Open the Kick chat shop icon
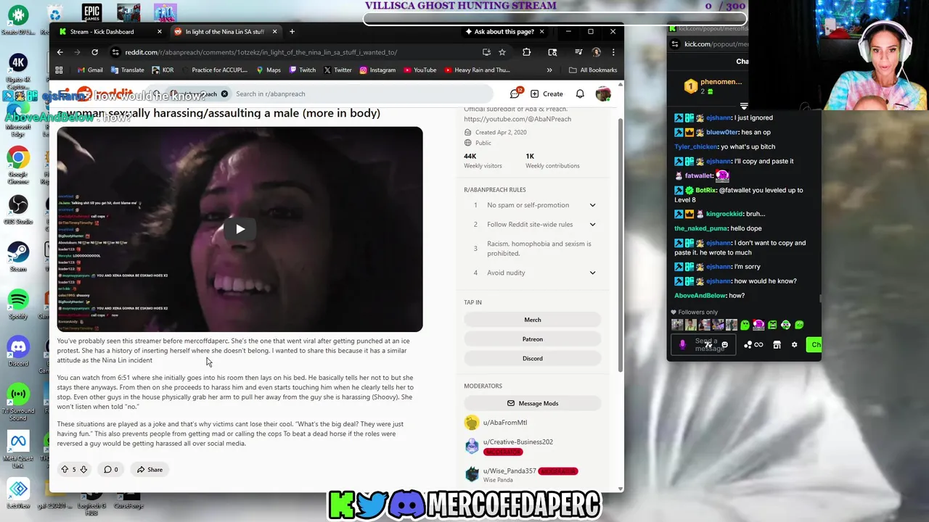Screen dimensions: 929x522 [777, 345]
